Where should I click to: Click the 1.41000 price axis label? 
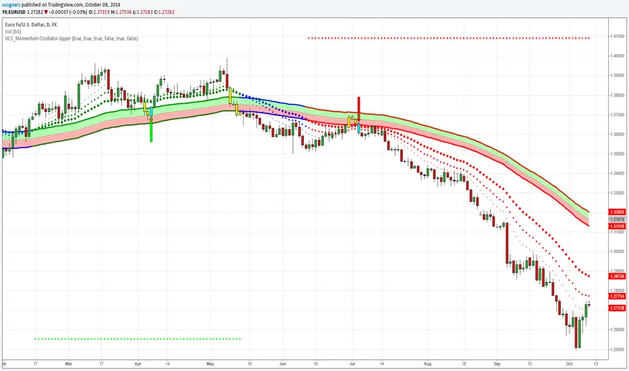click(617, 36)
